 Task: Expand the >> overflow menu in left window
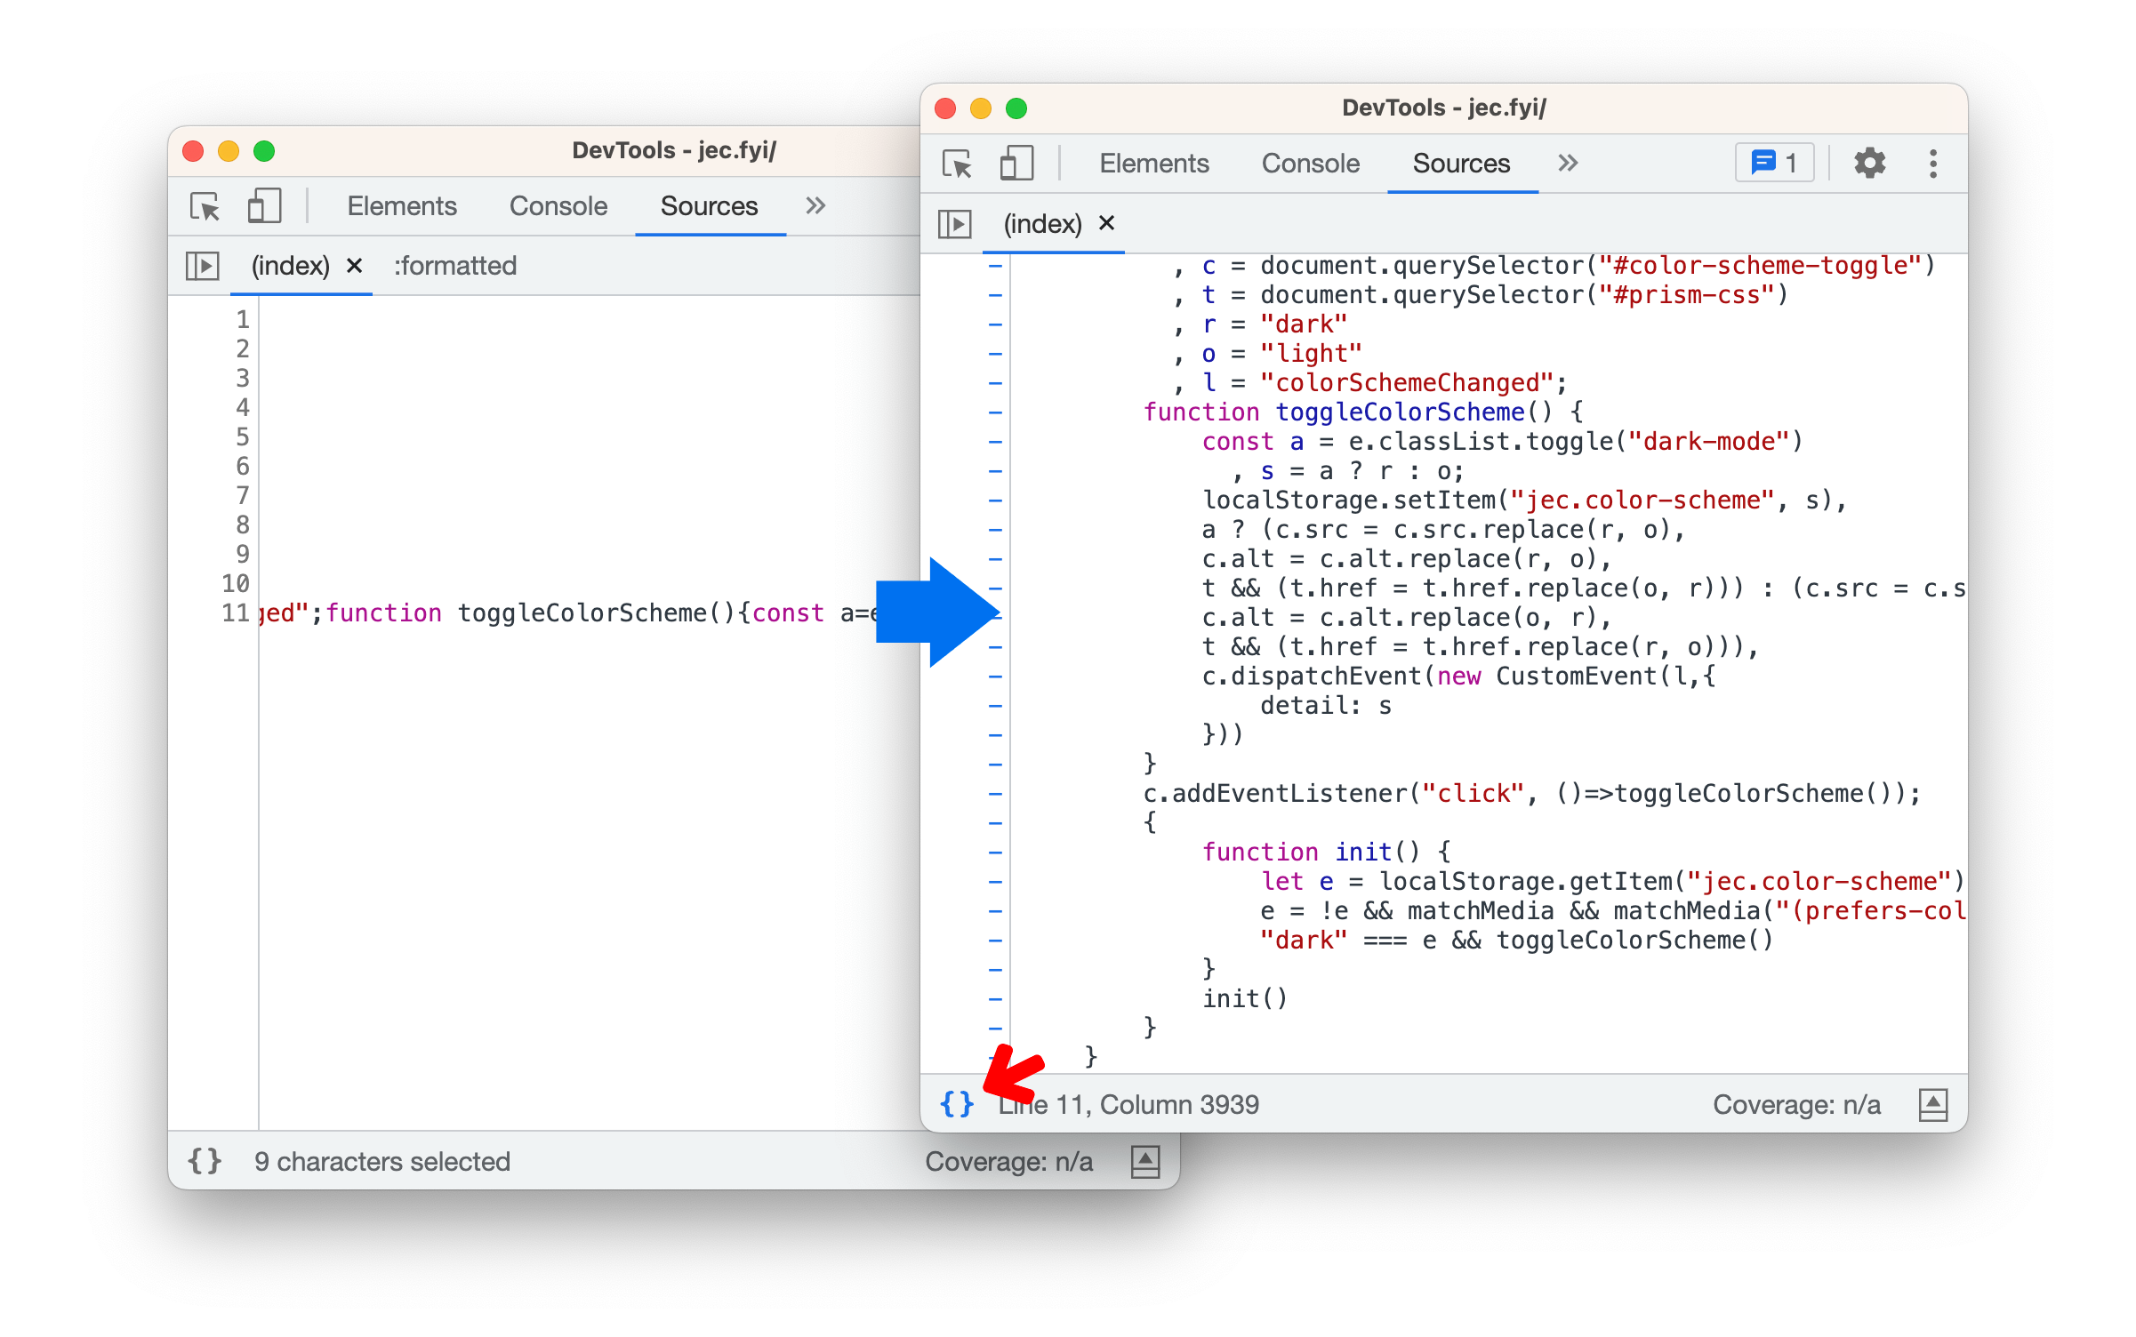coord(815,204)
